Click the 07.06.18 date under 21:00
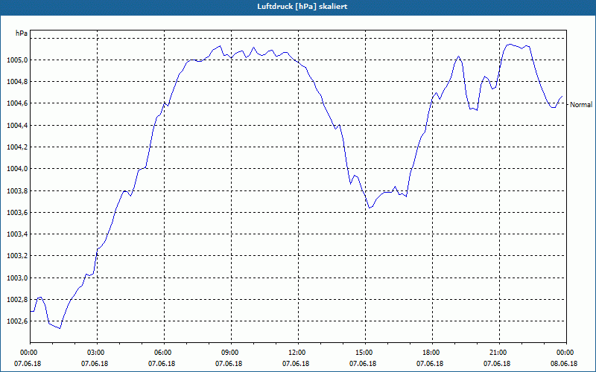 click(x=497, y=364)
